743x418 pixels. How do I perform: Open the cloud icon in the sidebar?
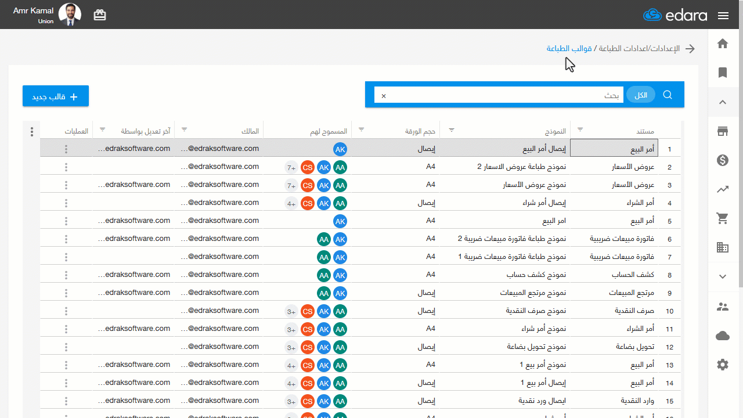[723, 336]
